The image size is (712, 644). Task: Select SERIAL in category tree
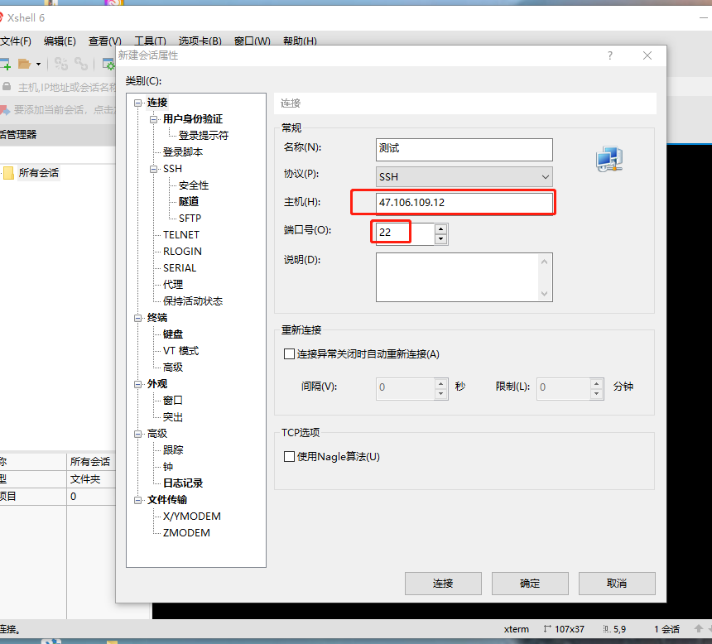coord(180,268)
